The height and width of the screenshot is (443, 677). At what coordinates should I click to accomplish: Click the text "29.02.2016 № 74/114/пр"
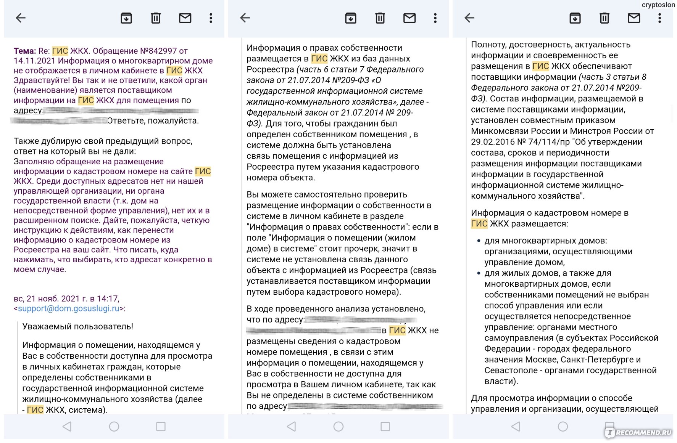520,142
